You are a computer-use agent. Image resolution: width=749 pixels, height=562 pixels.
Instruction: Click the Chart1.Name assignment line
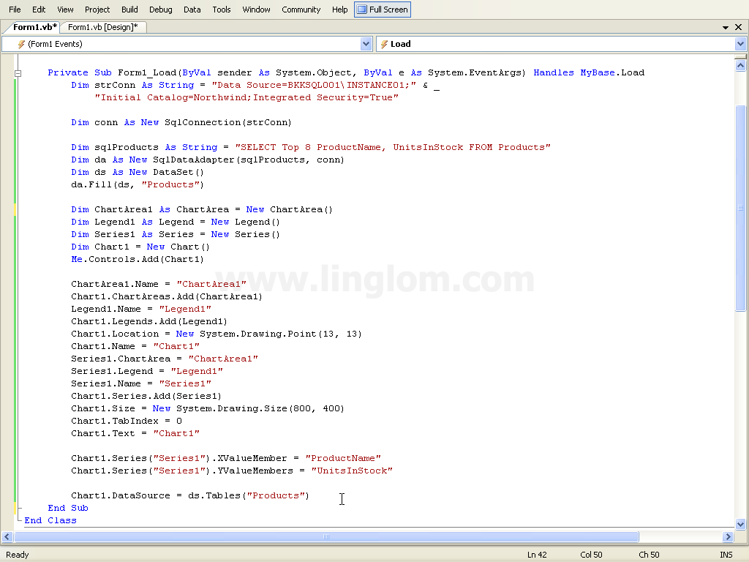point(135,346)
